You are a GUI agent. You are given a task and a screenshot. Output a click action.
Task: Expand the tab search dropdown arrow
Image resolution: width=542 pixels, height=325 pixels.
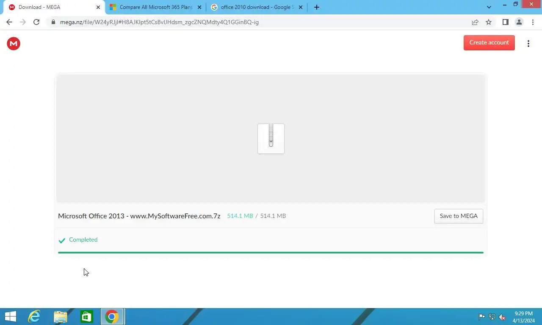point(489,7)
